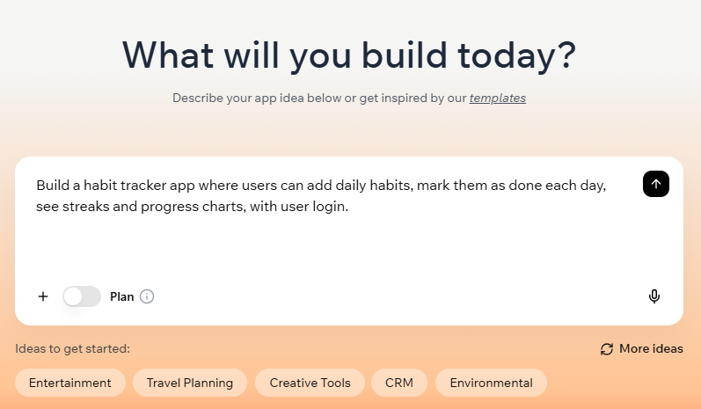Open the templates link
This screenshot has width=701, height=409.
(x=497, y=98)
